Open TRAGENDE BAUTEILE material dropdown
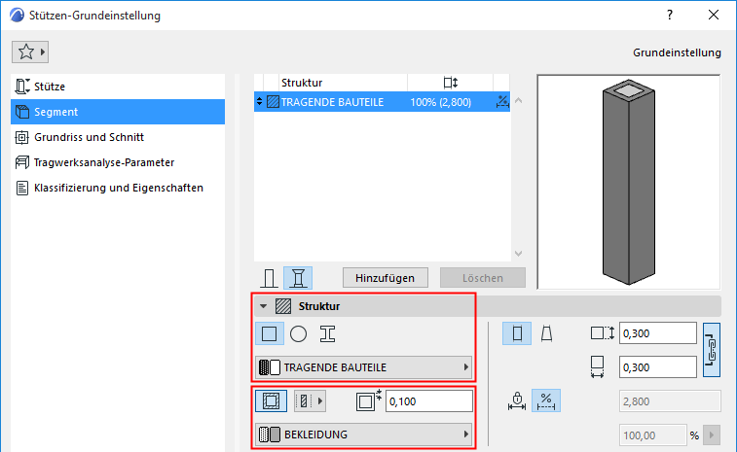Screen dimensions: 737x452 (x=364, y=367)
